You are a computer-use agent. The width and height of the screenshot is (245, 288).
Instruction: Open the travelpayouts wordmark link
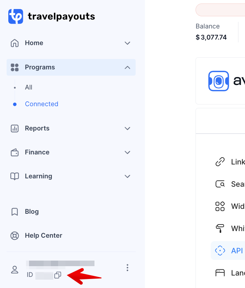[x=61, y=16]
